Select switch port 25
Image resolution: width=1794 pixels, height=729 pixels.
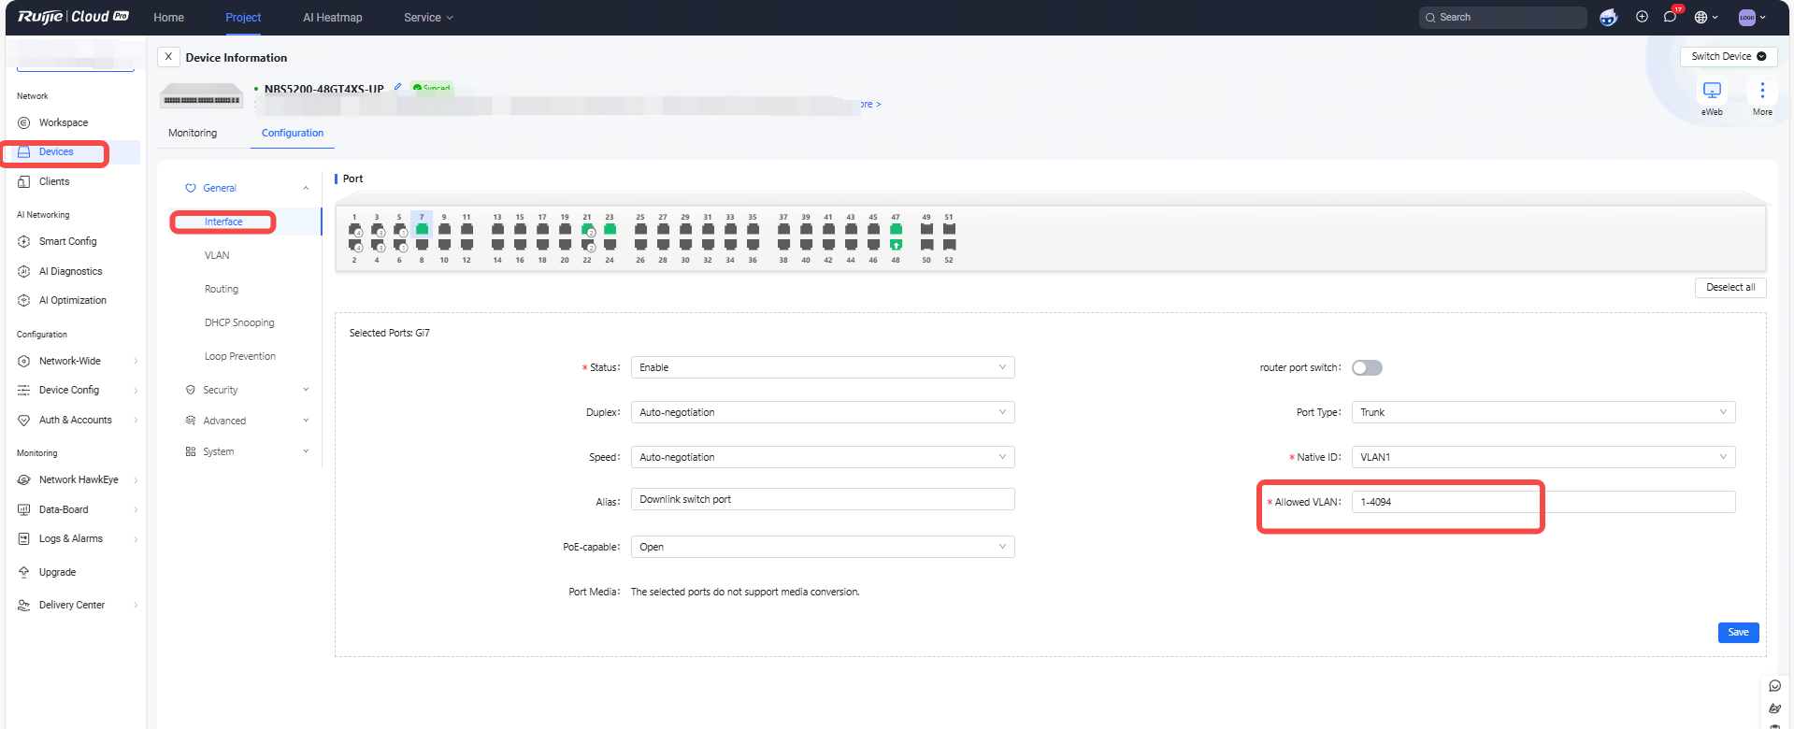click(640, 228)
